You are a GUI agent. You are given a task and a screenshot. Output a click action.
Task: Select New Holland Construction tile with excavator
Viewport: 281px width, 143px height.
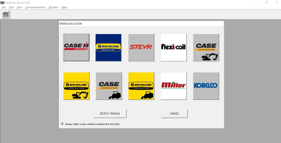coord(76,86)
